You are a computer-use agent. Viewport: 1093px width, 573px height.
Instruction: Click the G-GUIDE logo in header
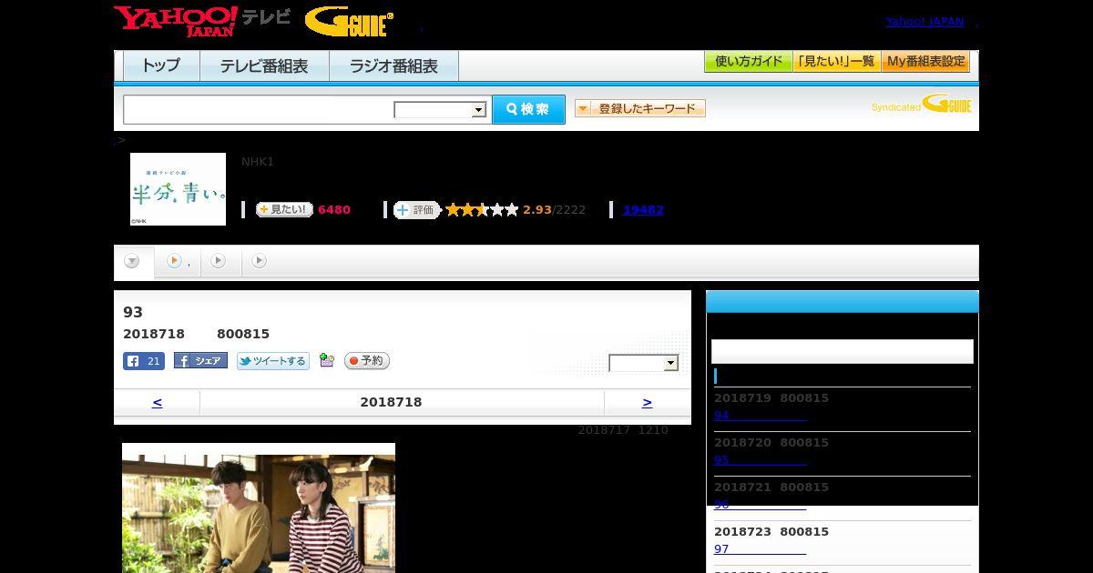pos(350,22)
